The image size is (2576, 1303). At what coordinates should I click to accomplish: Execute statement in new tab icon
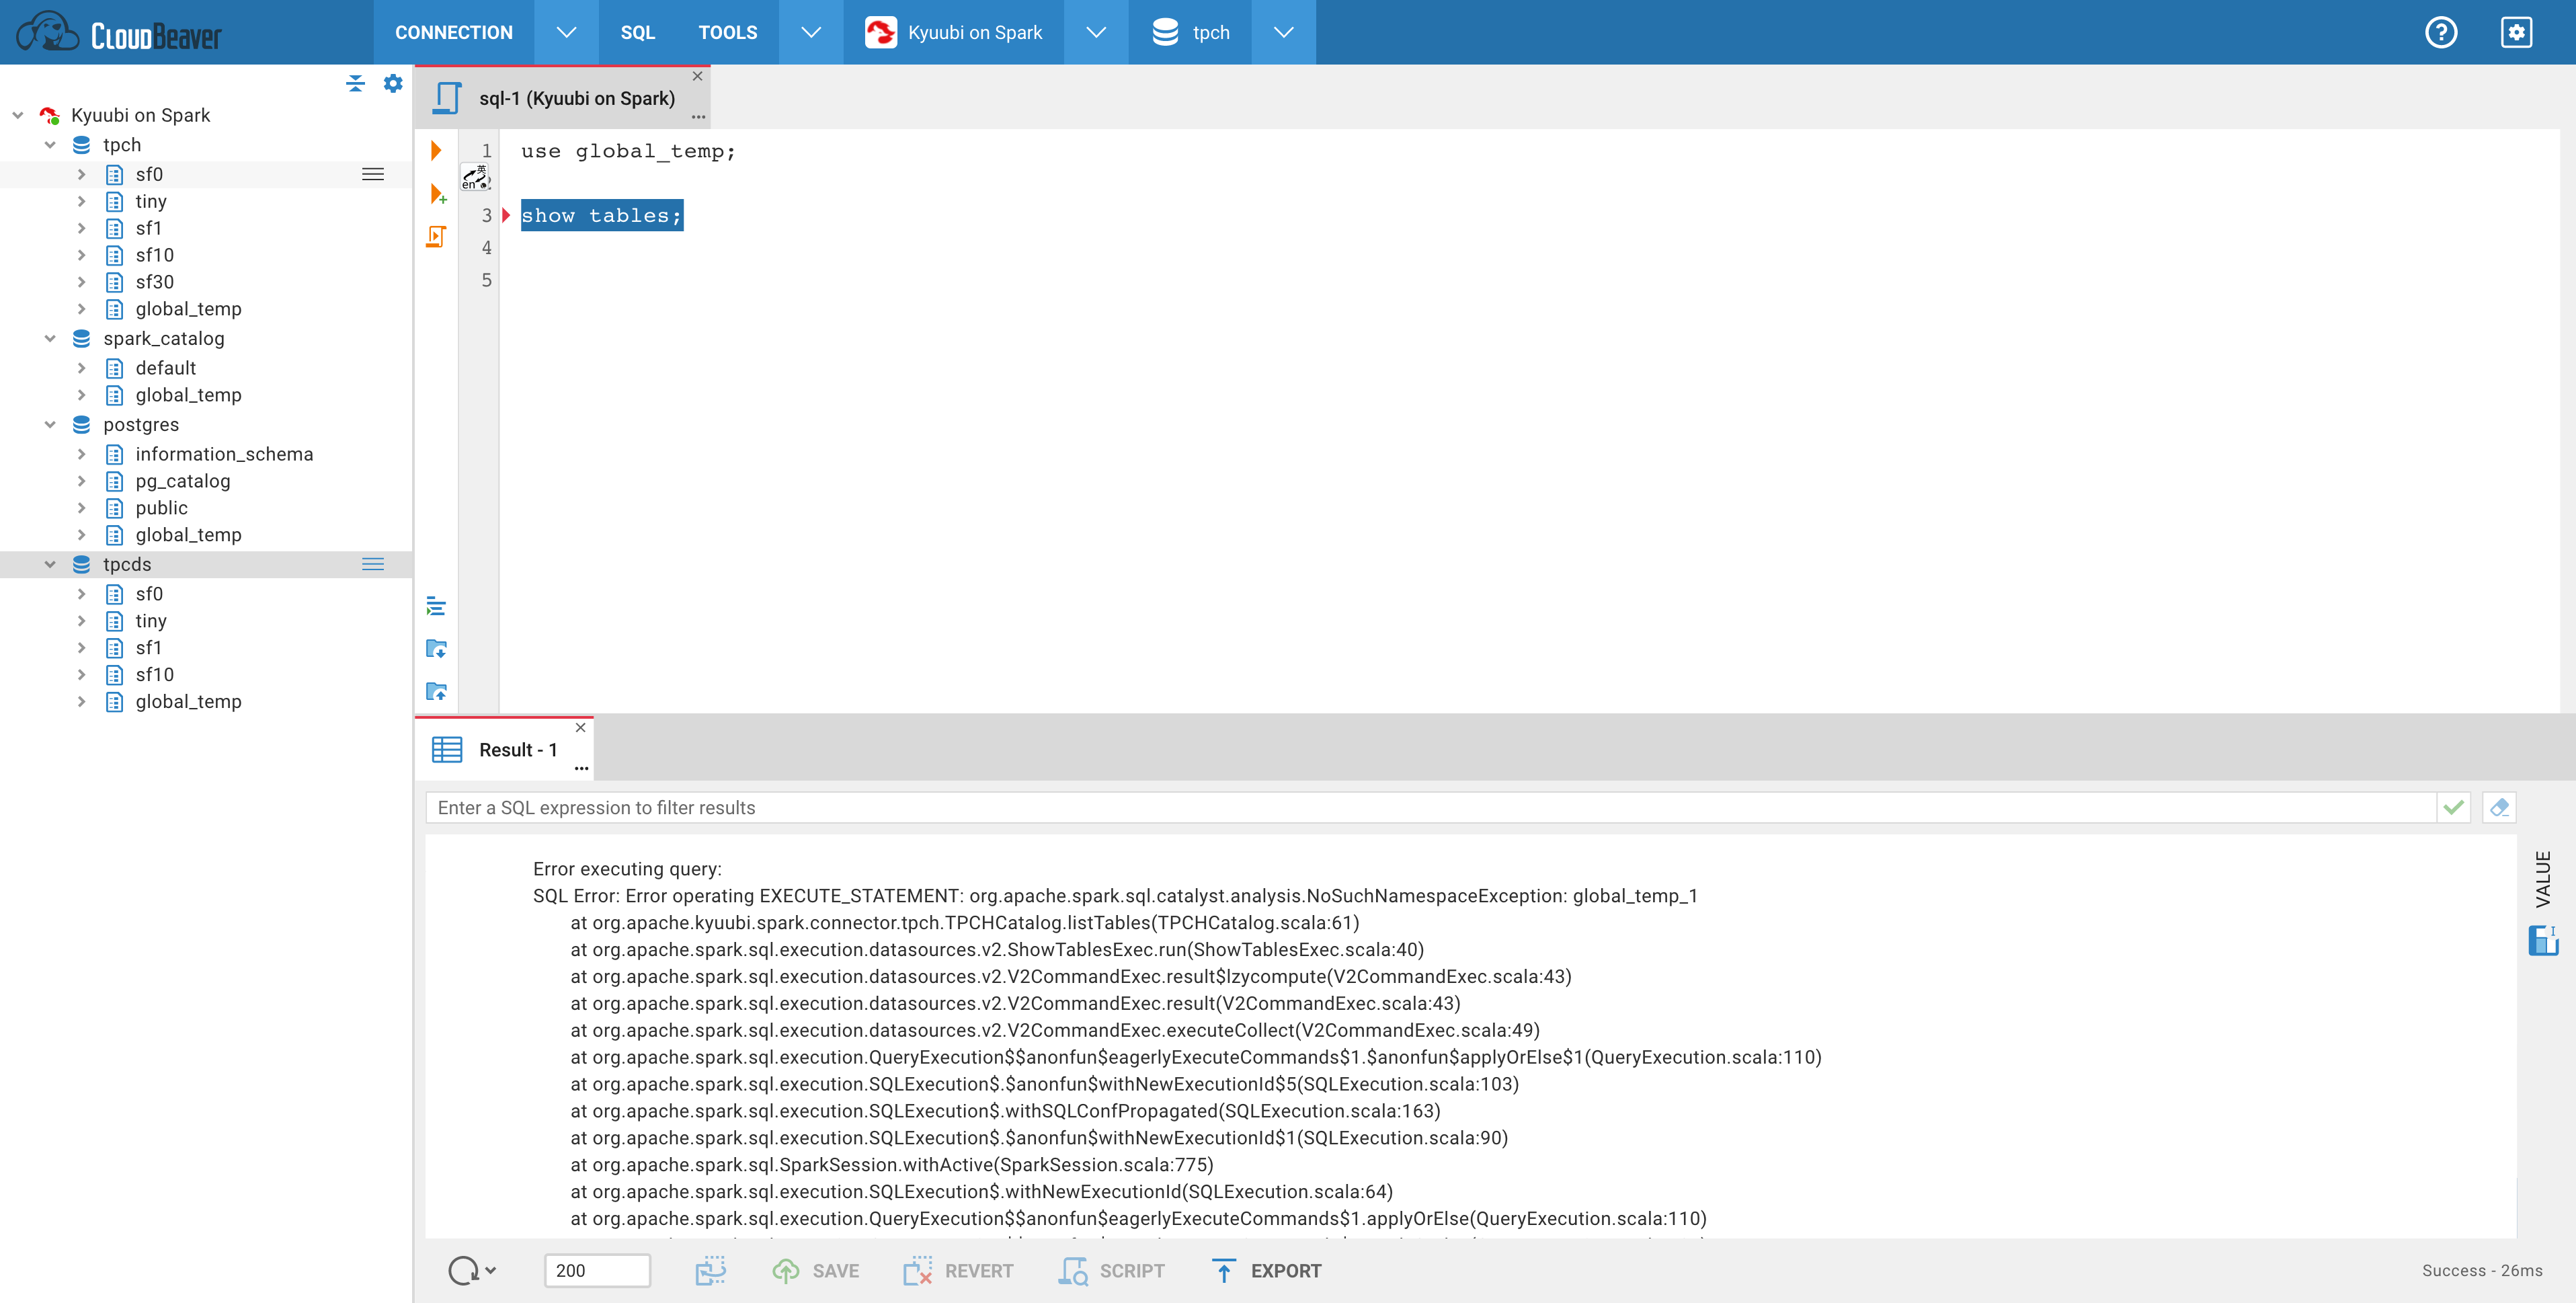click(437, 194)
